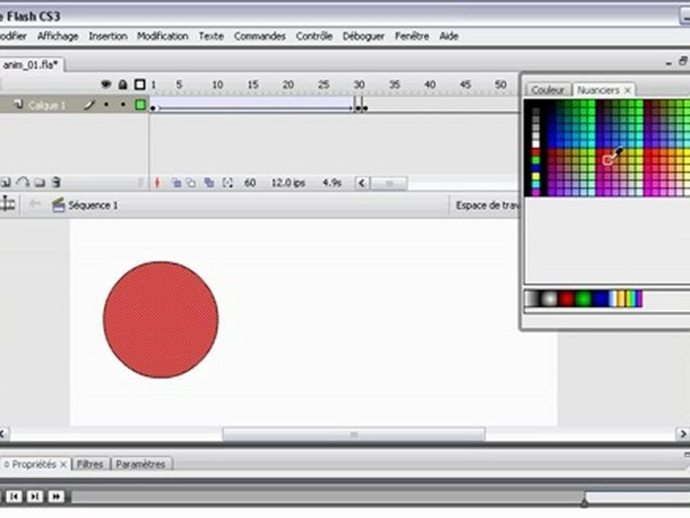Click frame 40 on the timeline ruler
The image size is (690, 518).
pos(430,85)
